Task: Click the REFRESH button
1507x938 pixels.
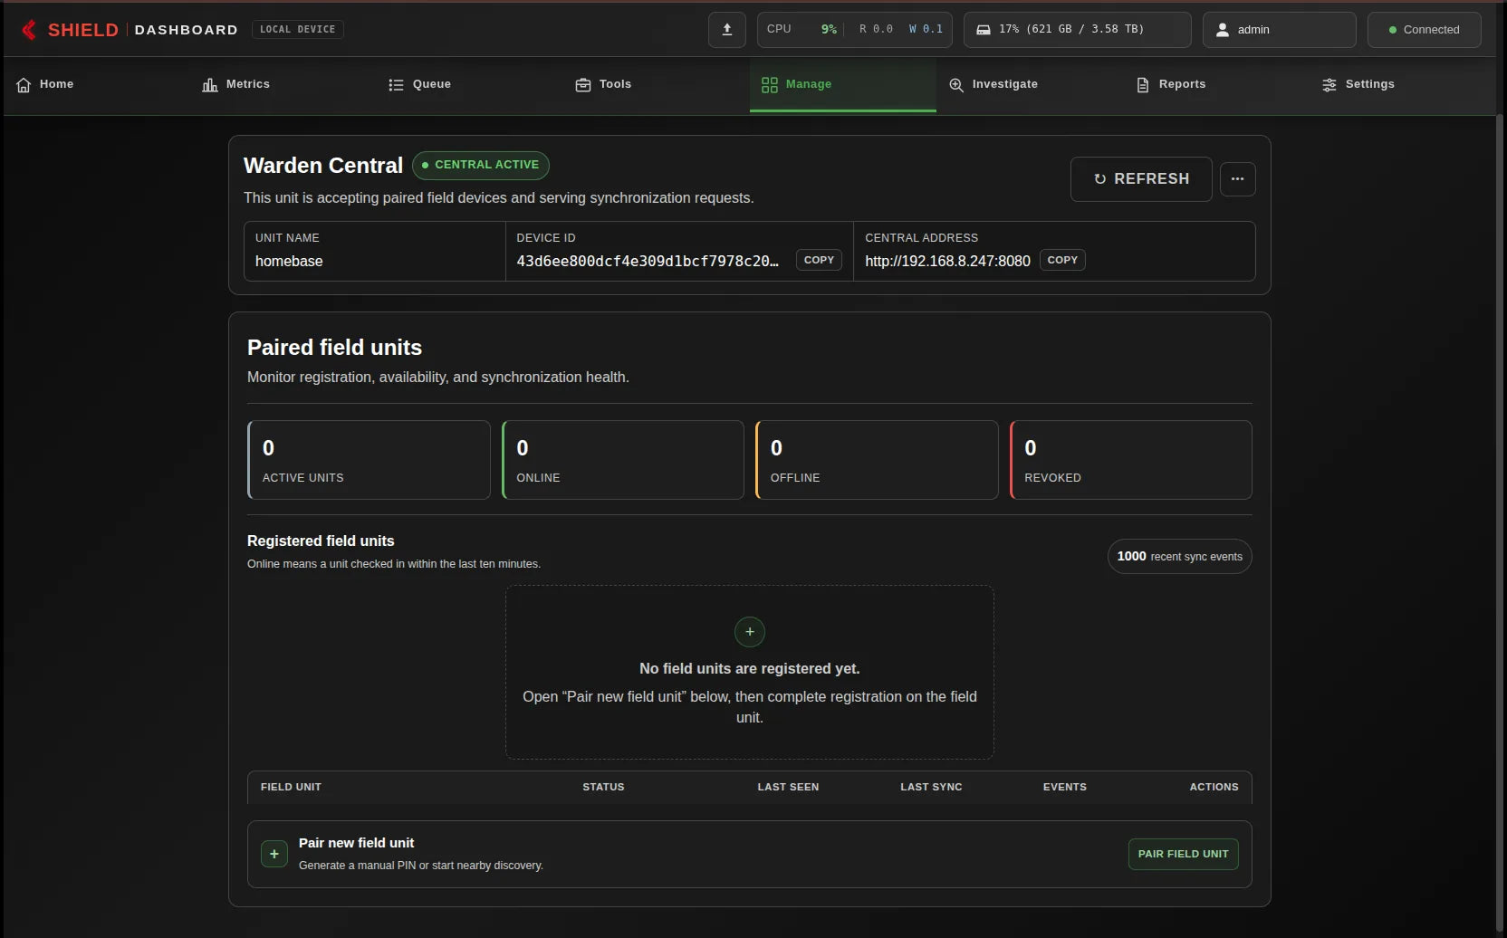Action: coord(1141,179)
